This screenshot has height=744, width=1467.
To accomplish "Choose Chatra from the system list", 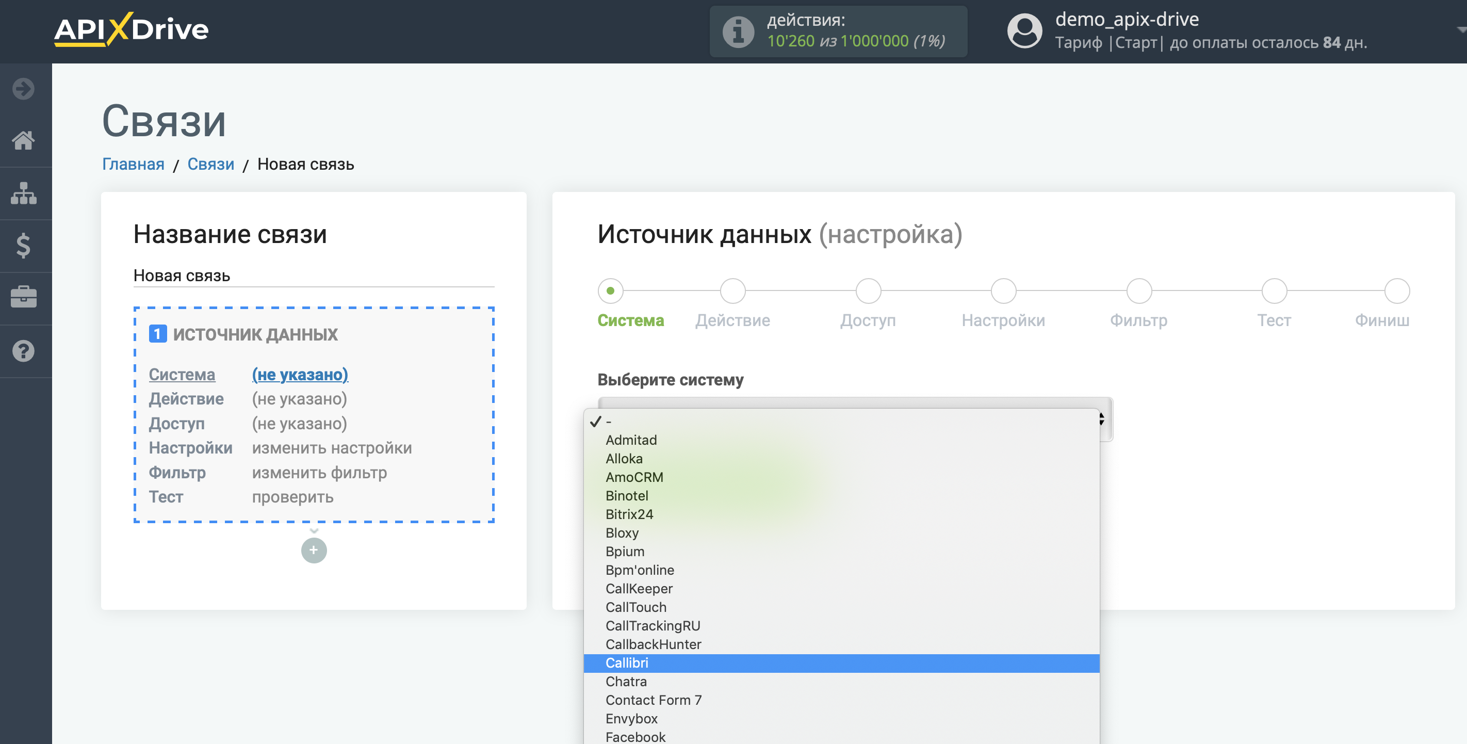I will [x=841, y=682].
